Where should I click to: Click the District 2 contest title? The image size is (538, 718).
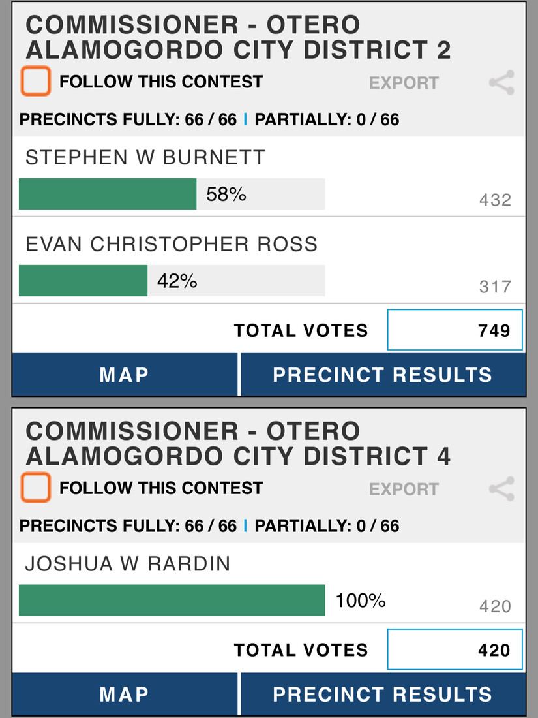coord(238,37)
